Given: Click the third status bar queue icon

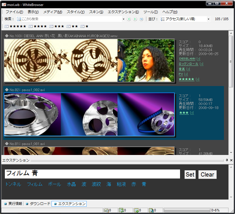Looking at the screenshot, I should point(136,210).
